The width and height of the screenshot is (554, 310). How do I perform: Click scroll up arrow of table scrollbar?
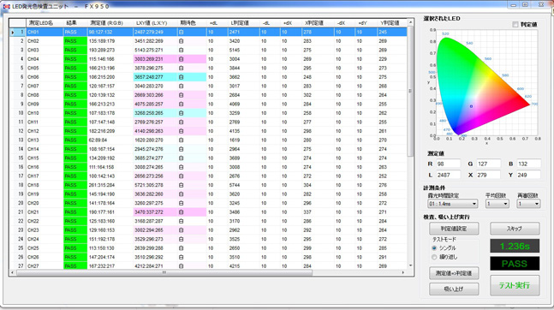(x=410, y=22)
